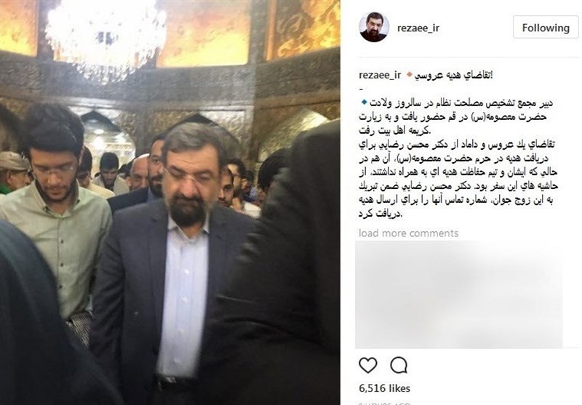The image size is (582, 405).
Task: Open the rezaee_ir profile avatar picture
Action: [374, 27]
